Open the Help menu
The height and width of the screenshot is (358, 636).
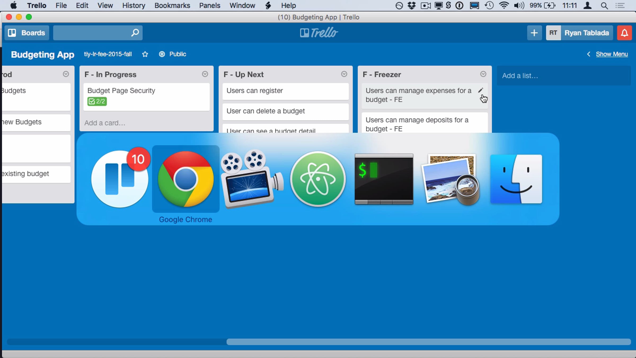point(288,5)
